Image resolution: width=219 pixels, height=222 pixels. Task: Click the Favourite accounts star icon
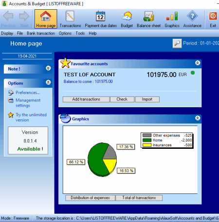(x=65, y=63)
